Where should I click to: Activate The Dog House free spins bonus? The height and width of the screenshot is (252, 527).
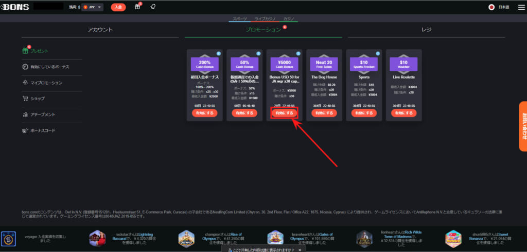(325, 113)
